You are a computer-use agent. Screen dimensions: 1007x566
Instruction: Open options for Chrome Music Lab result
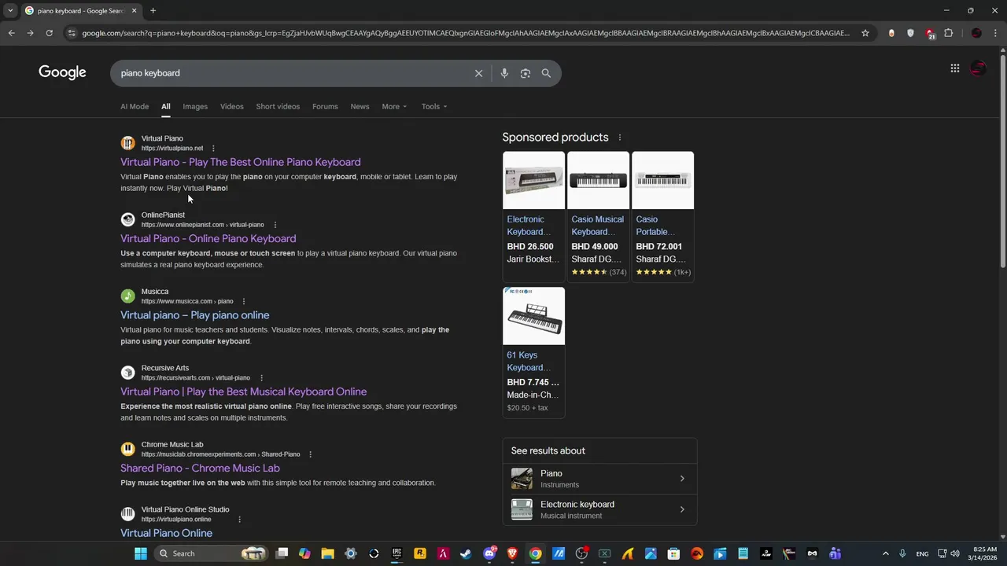[311, 454]
